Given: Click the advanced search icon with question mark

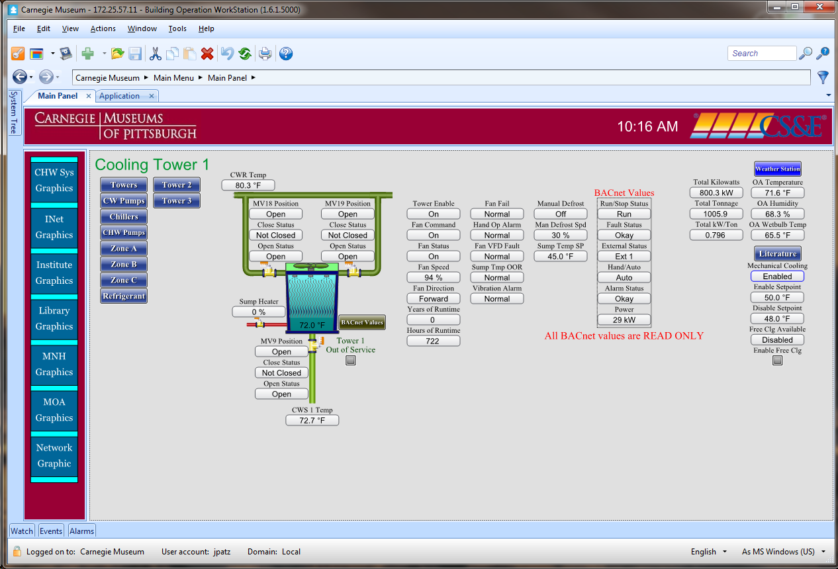Looking at the screenshot, I should 823,54.
